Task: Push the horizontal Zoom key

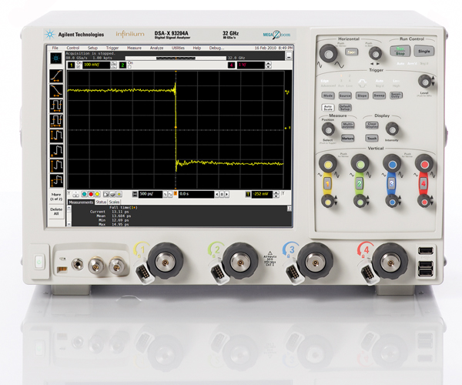Action: 351,52
